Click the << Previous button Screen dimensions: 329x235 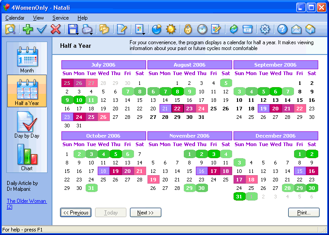click(x=76, y=212)
